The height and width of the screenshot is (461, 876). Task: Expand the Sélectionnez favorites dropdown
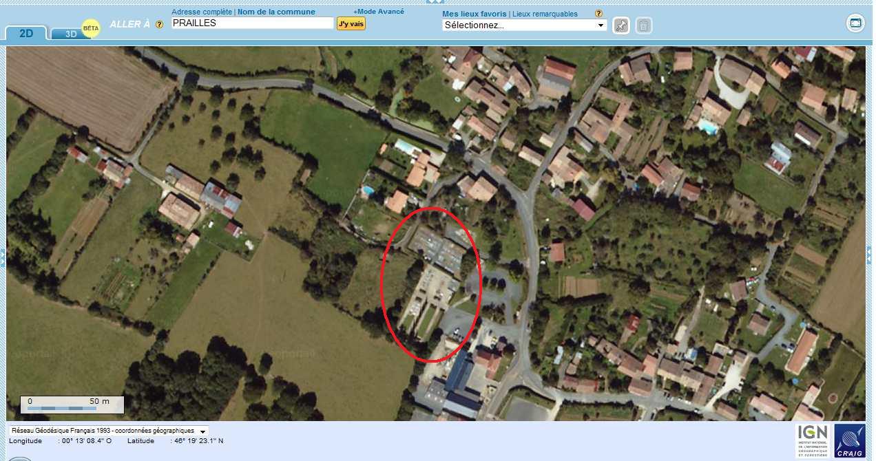[x=524, y=25]
